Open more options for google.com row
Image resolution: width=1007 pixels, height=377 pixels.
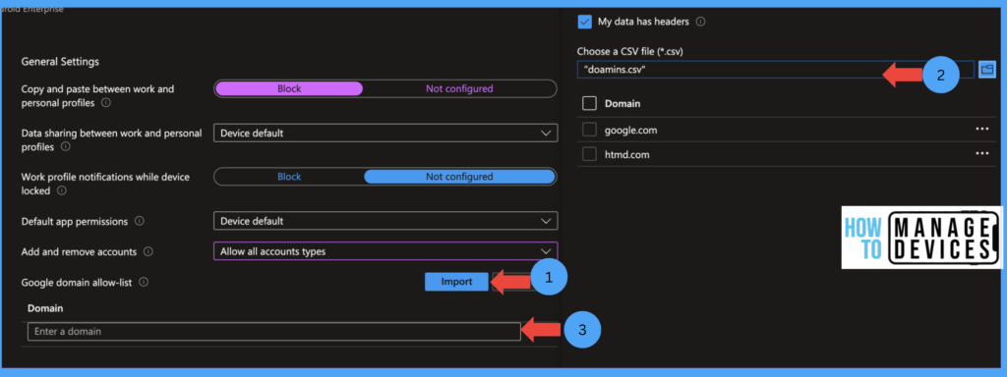[982, 129]
